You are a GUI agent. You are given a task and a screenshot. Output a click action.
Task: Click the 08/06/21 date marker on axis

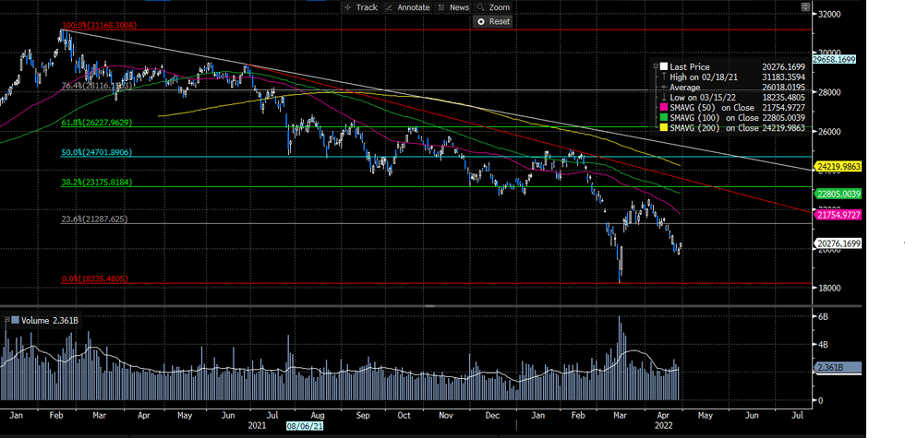point(305,426)
